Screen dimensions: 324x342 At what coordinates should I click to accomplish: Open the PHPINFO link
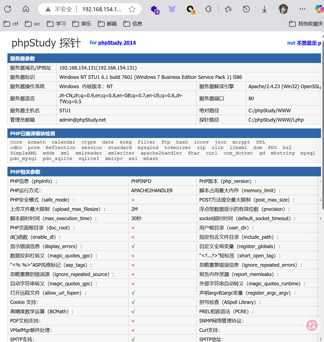coord(141,181)
